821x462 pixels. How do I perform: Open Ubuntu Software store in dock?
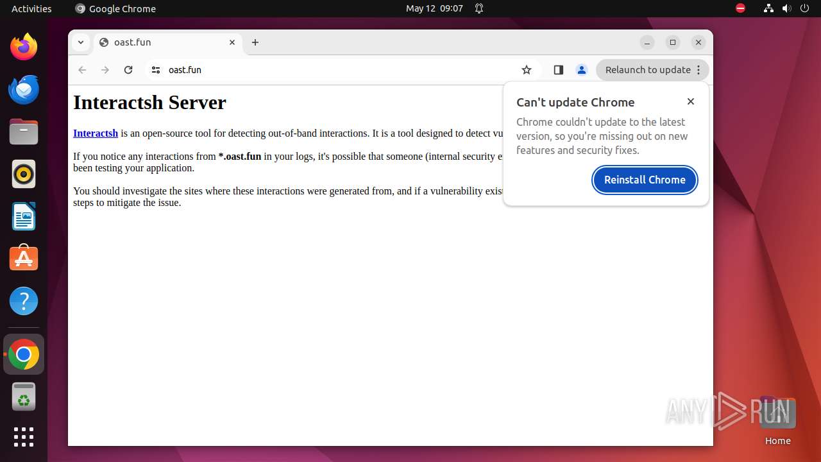[x=24, y=258]
